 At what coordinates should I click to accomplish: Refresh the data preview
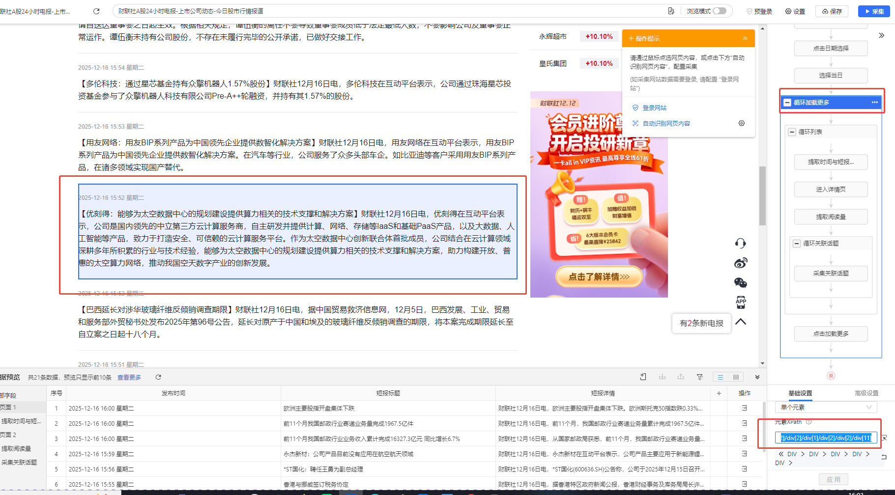coord(158,377)
